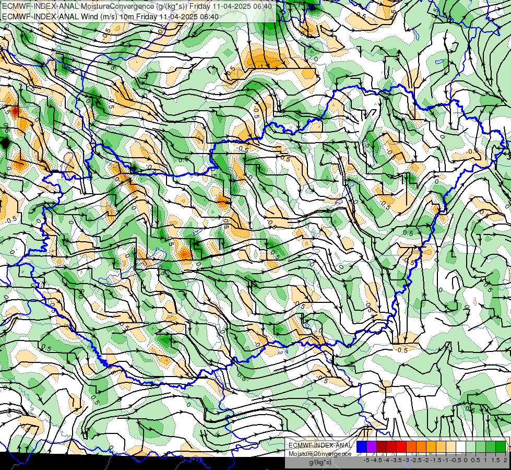Click the Wind (m/s) 10m title line
This screenshot has width=511, height=470.
coord(111,17)
